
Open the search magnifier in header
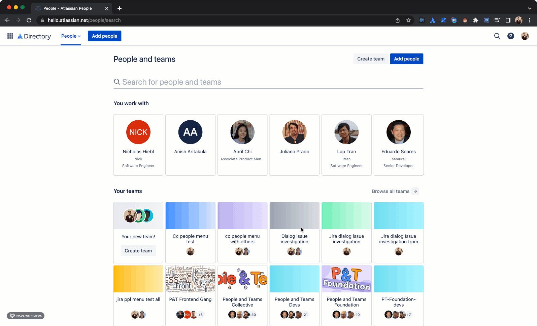pyautogui.click(x=497, y=36)
